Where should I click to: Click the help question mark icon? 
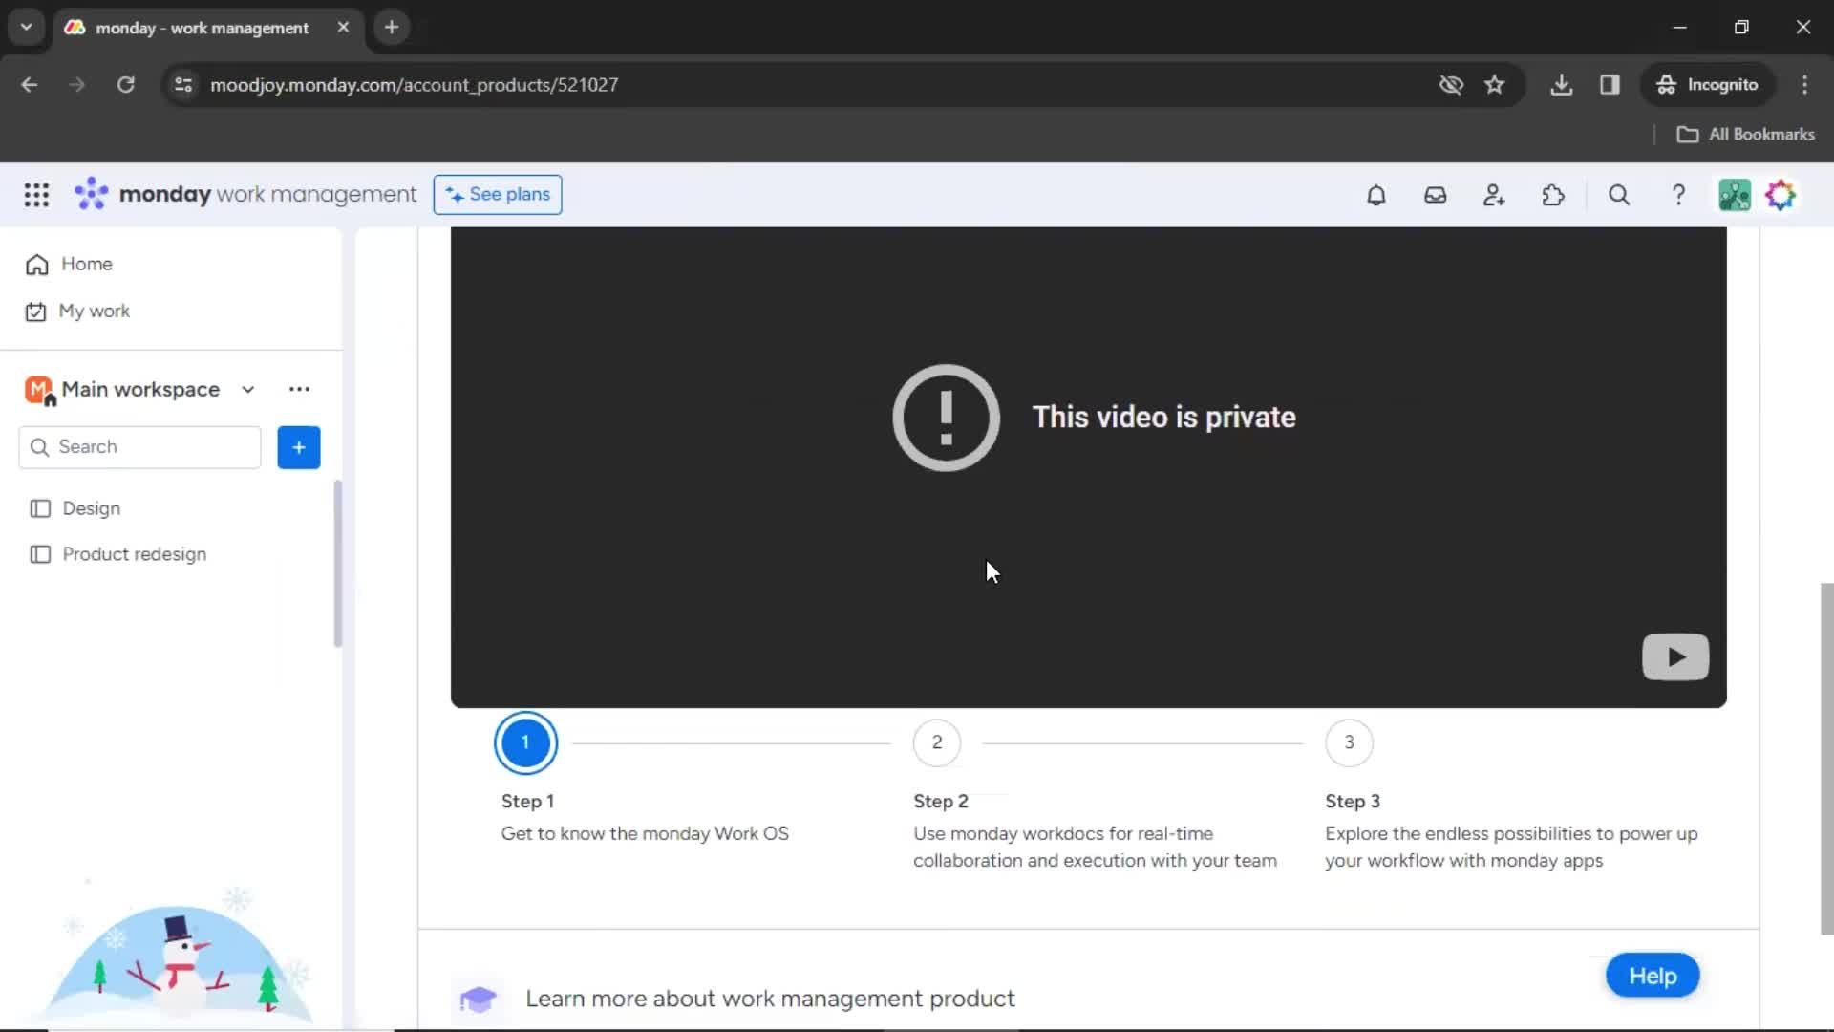[x=1677, y=194]
